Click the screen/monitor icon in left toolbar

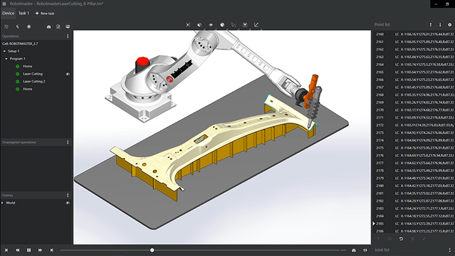click(x=67, y=27)
